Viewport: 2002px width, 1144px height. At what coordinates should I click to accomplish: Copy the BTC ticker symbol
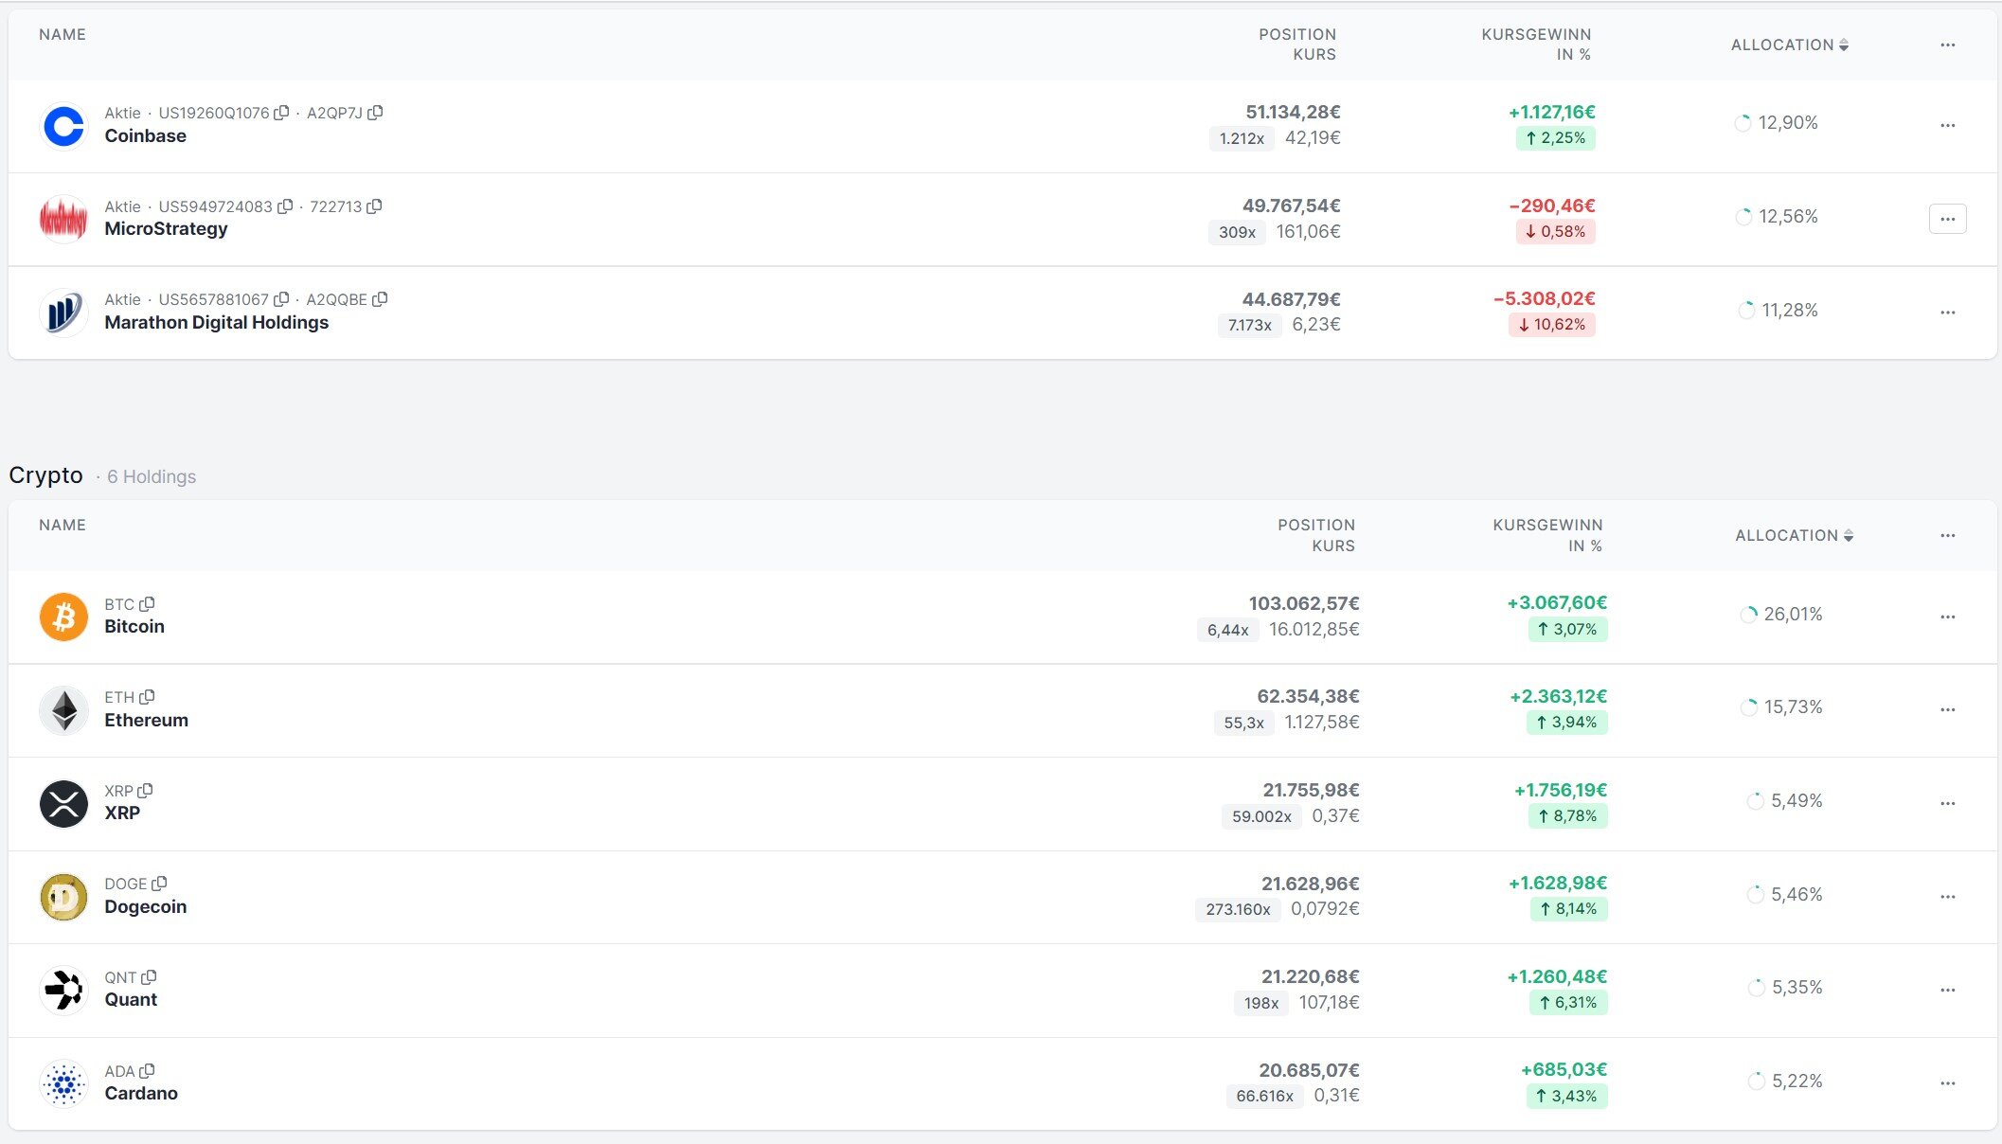pos(147,604)
